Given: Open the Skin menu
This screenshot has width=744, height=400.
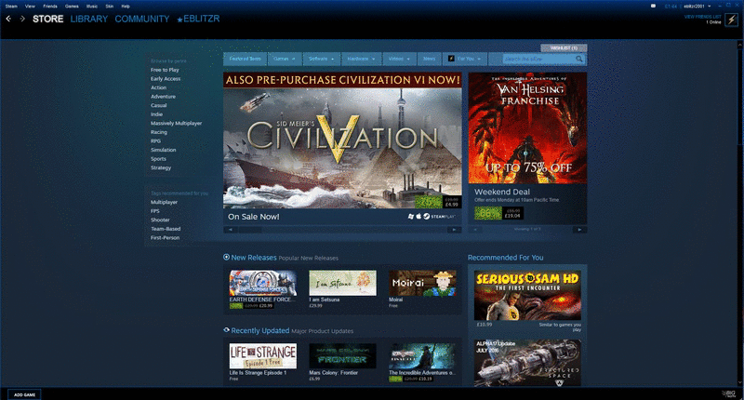Looking at the screenshot, I should pos(110,7).
